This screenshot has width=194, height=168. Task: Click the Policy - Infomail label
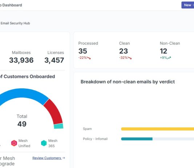tap(95, 139)
